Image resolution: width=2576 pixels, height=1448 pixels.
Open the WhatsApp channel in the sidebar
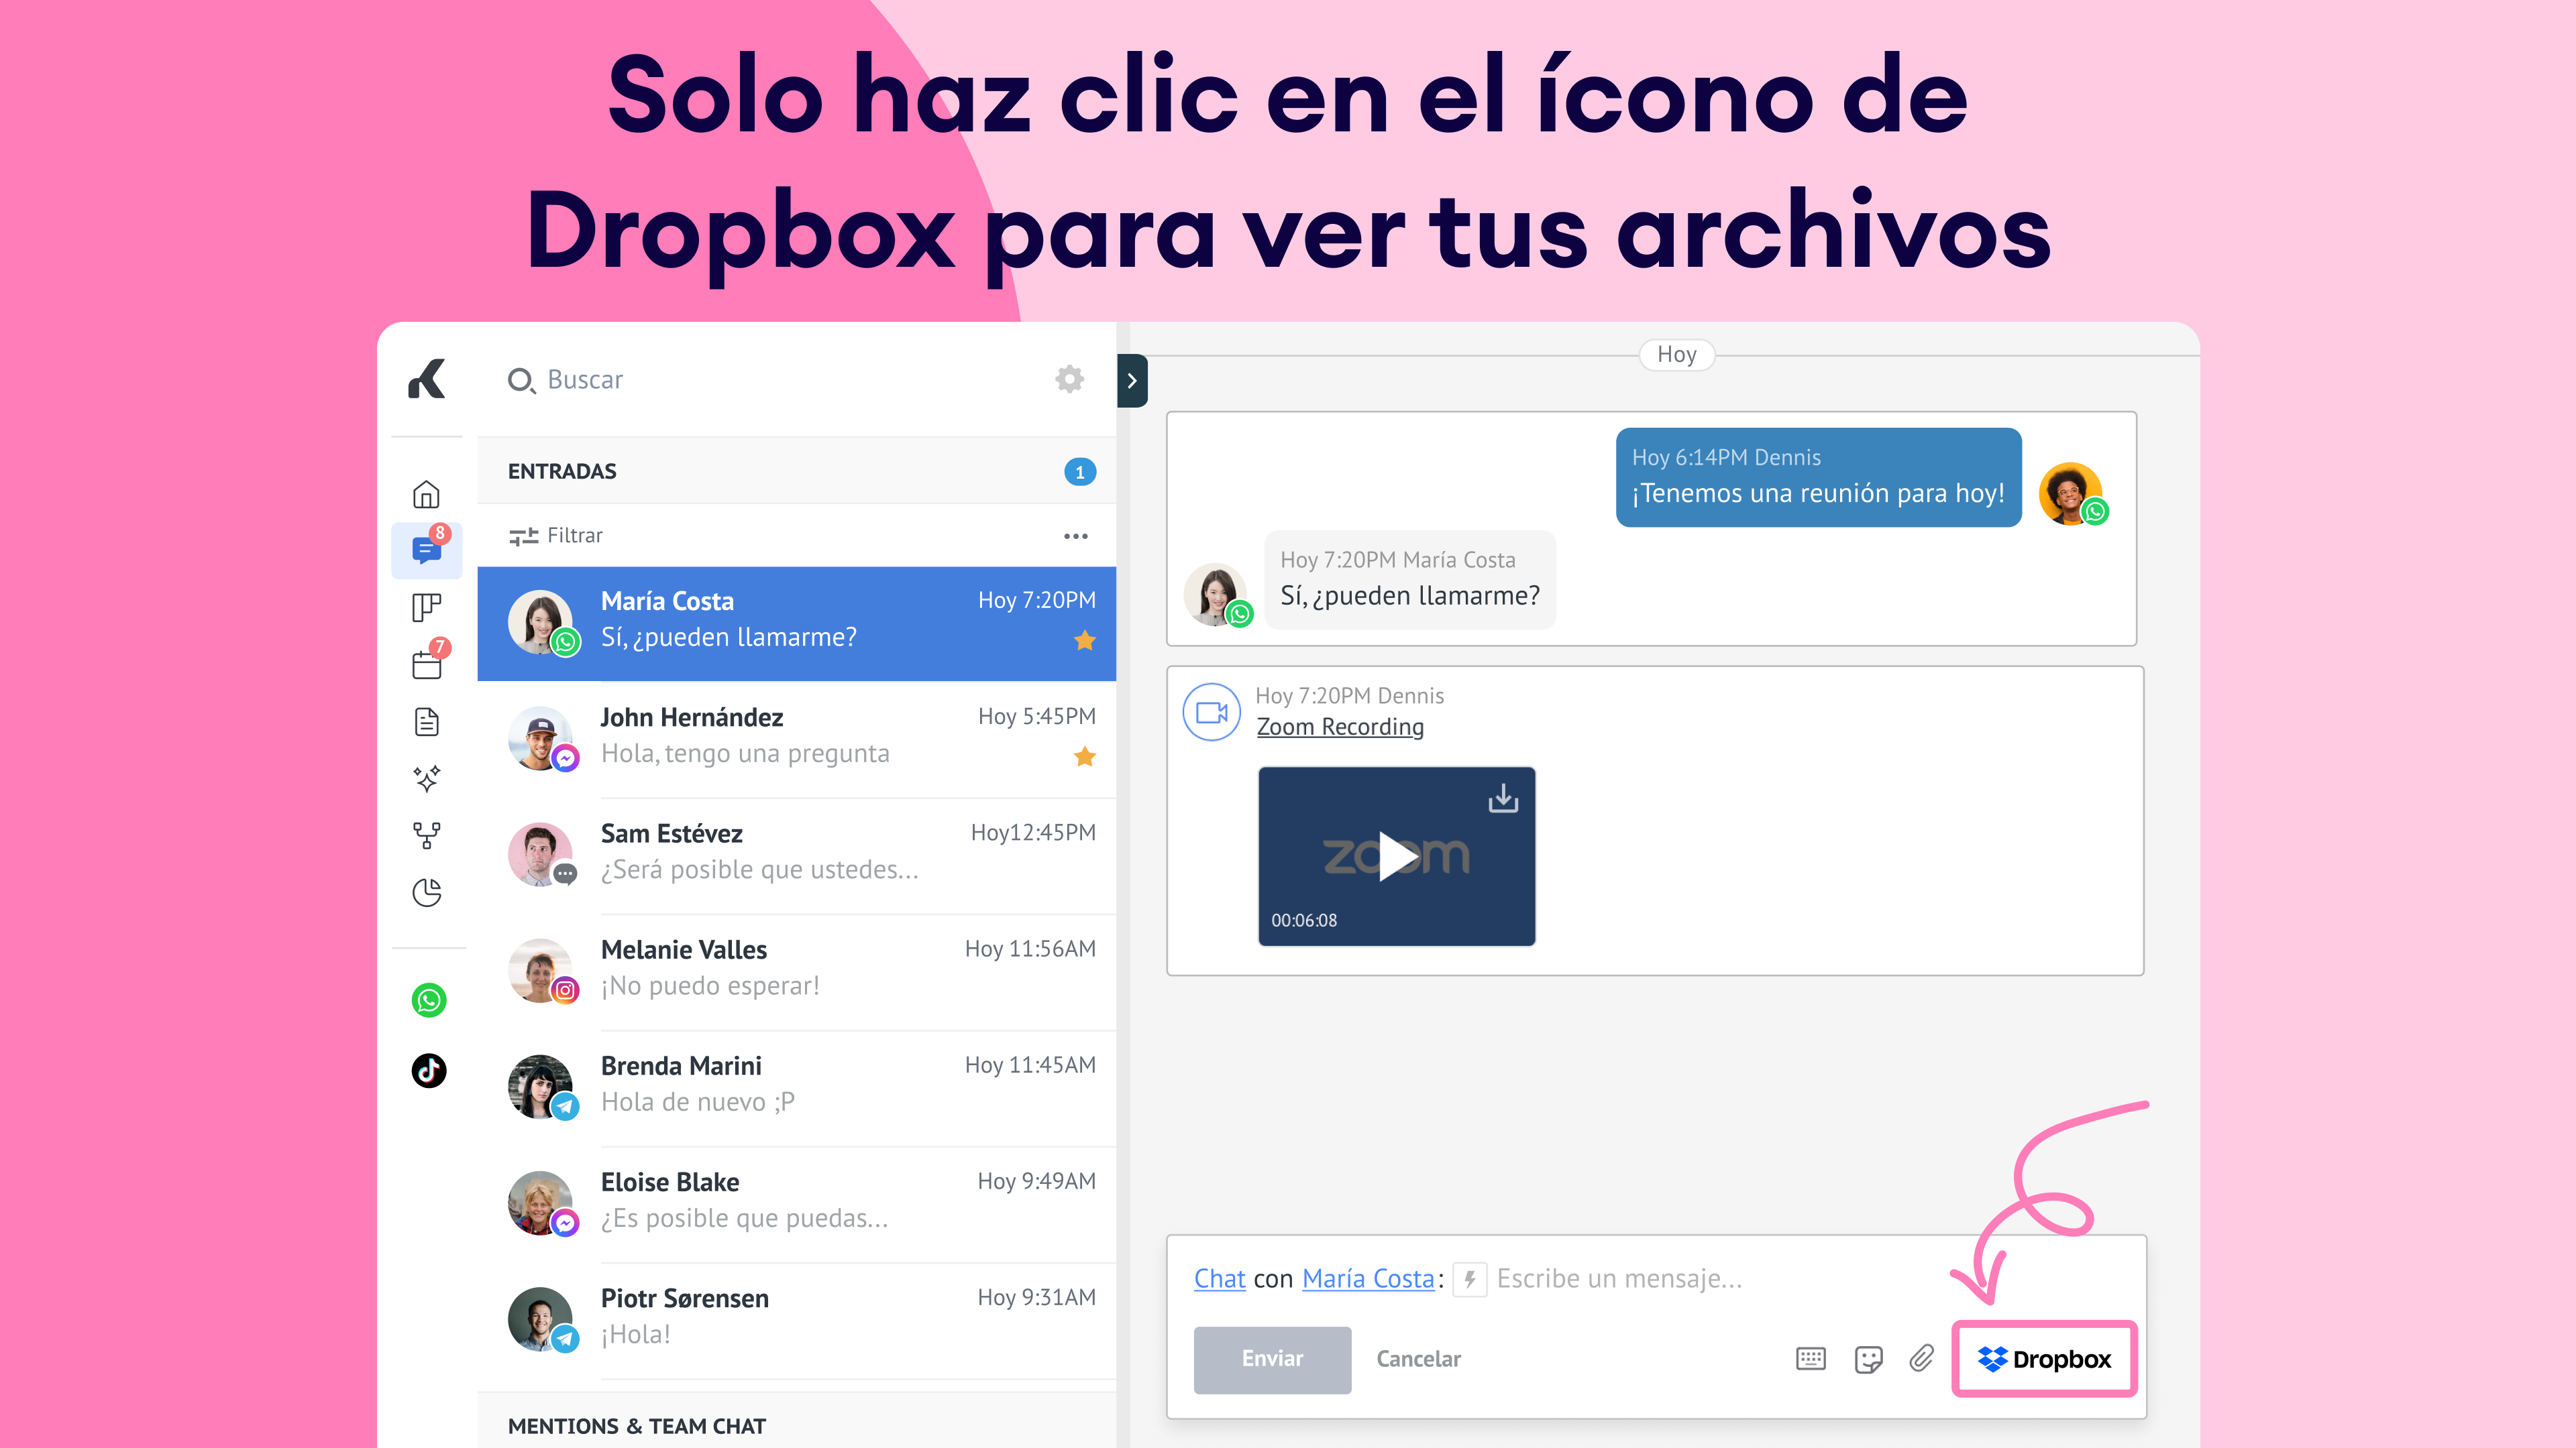(x=428, y=1000)
